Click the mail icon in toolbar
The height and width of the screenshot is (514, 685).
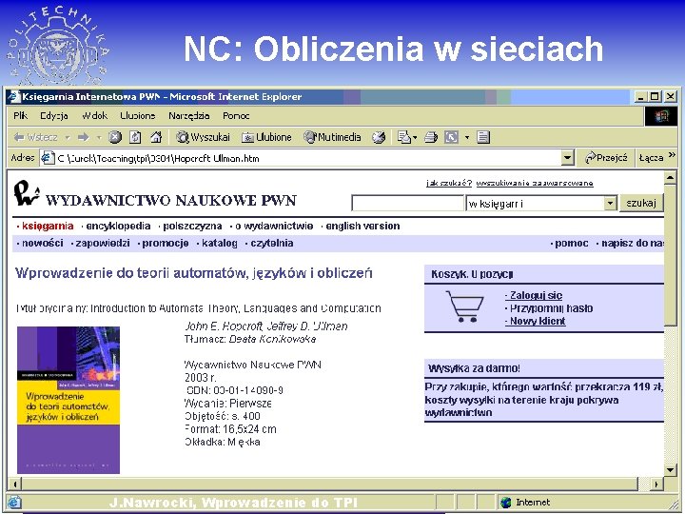coord(404,137)
